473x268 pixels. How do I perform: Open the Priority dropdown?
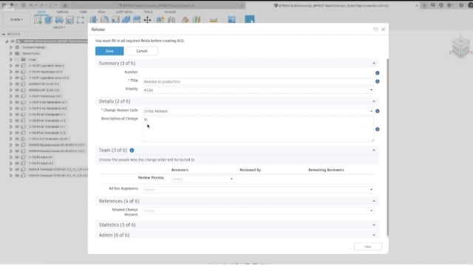(x=258, y=90)
